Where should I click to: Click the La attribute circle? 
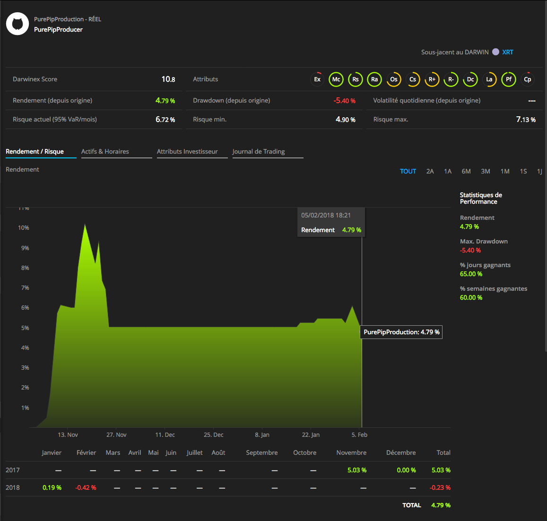pos(489,79)
